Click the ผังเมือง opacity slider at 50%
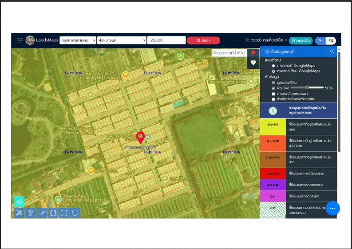Viewport: 352px width, 249px height. click(x=307, y=87)
